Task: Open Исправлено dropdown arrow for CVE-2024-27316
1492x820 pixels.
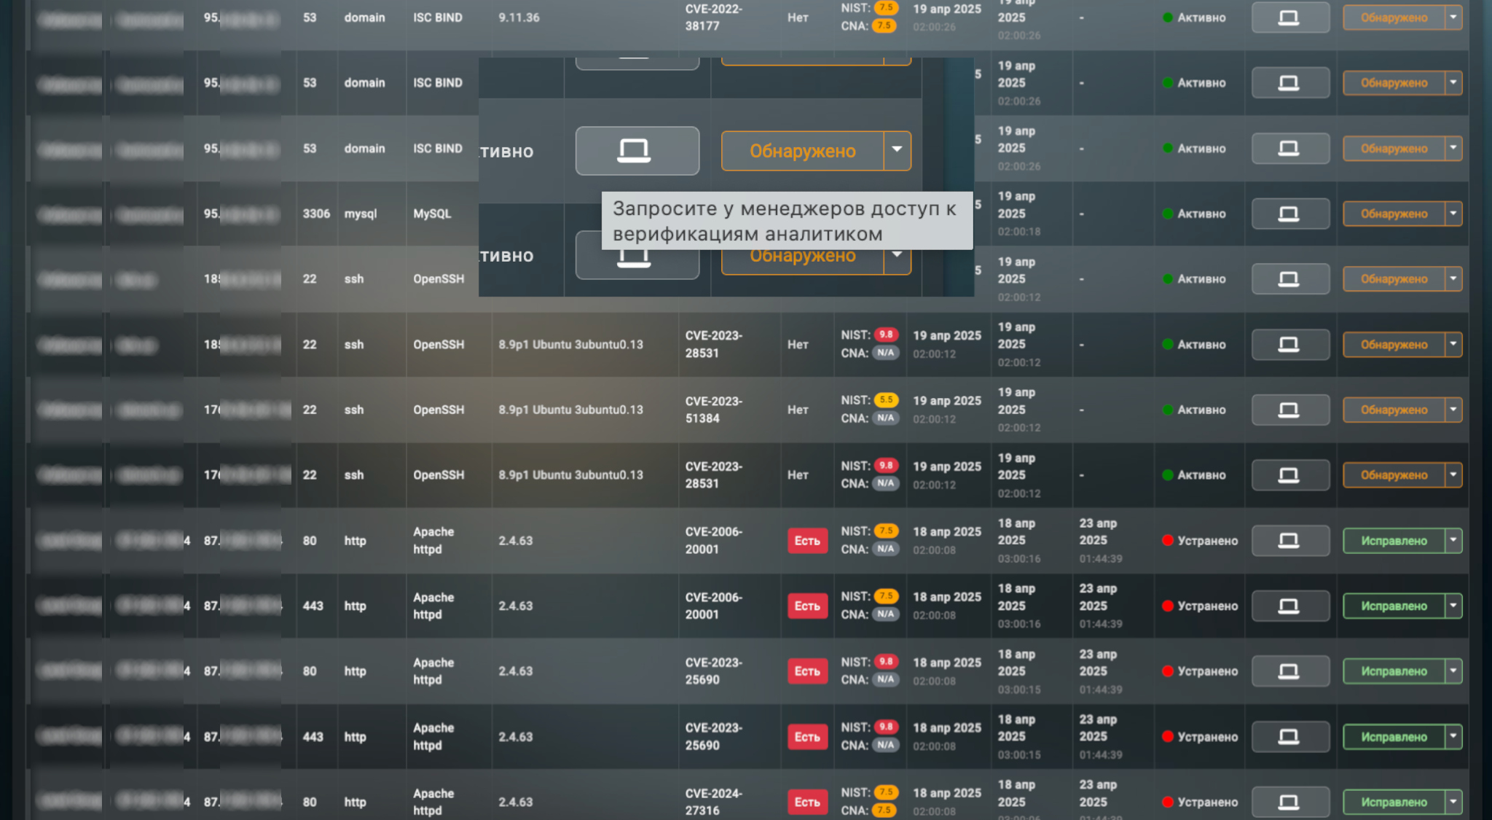Action: [x=1453, y=802]
